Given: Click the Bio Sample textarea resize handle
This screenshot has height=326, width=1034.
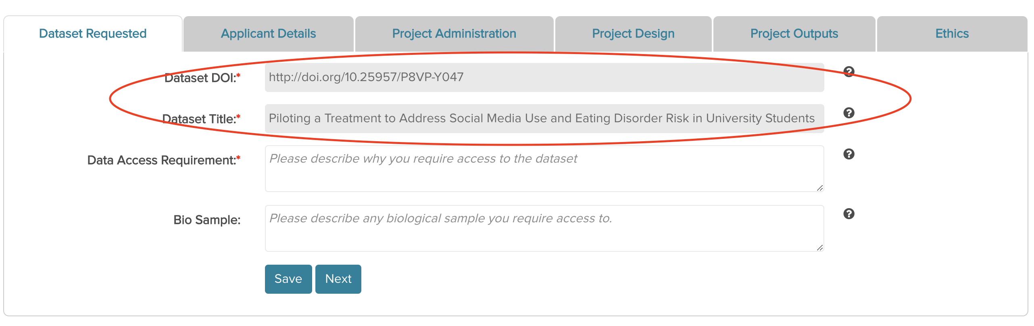Looking at the screenshot, I should tap(820, 248).
